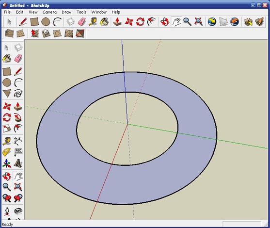Image resolution: width=270 pixels, height=228 pixels.
Task: Select the Pan hand tool in the top toolbar
Action: click(176, 22)
